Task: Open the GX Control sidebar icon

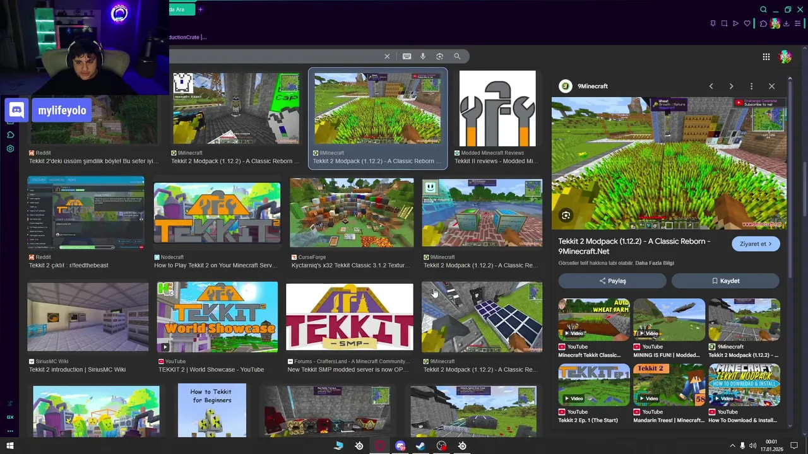Action: click(x=10, y=417)
